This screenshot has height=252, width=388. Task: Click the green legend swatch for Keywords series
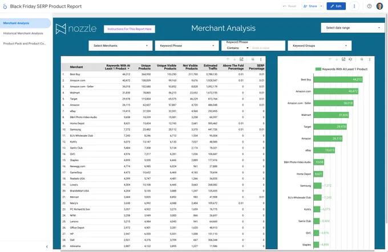point(318,69)
